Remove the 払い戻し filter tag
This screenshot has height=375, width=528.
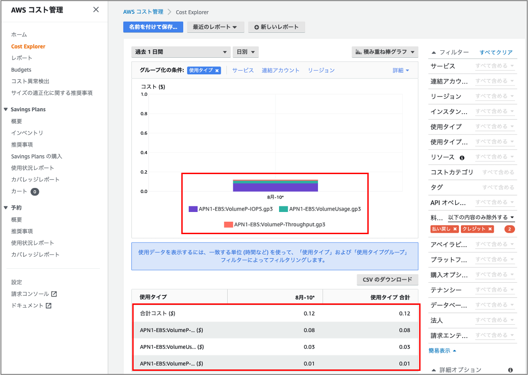click(x=454, y=229)
